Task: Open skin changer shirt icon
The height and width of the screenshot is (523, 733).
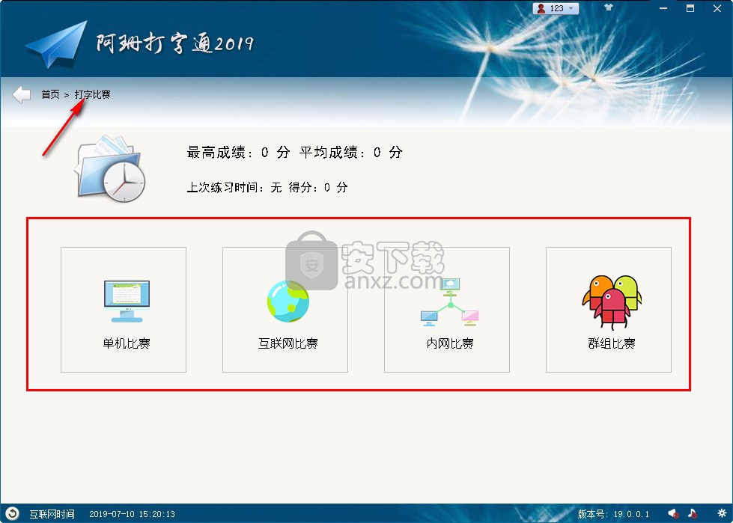Action: tap(608, 7)
